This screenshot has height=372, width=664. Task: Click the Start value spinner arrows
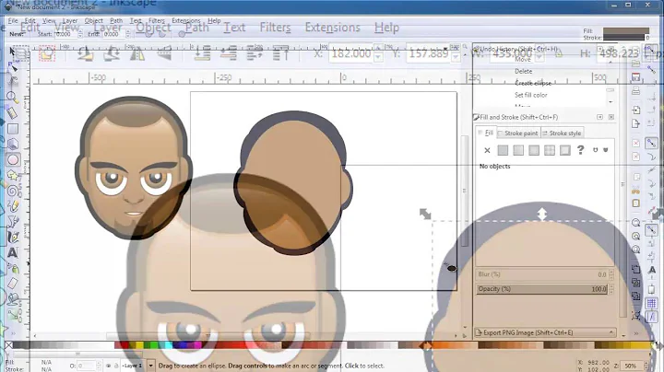click(80, 34)
